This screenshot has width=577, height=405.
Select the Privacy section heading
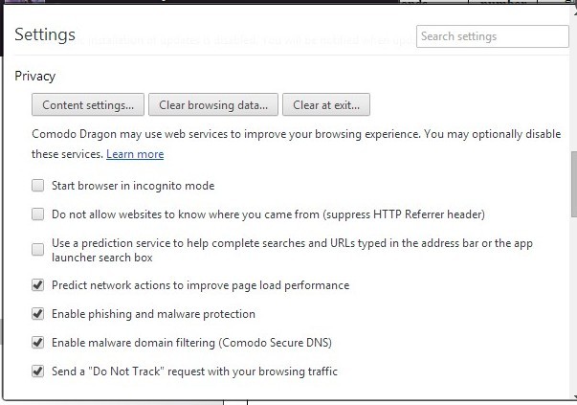click(35, 76)
